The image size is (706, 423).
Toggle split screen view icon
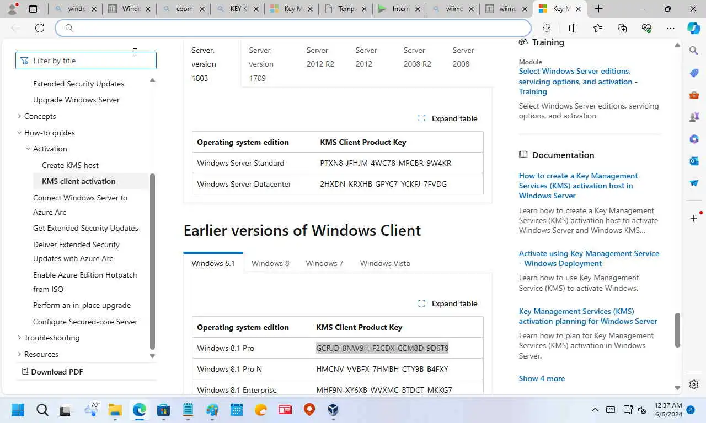point(573,28)
